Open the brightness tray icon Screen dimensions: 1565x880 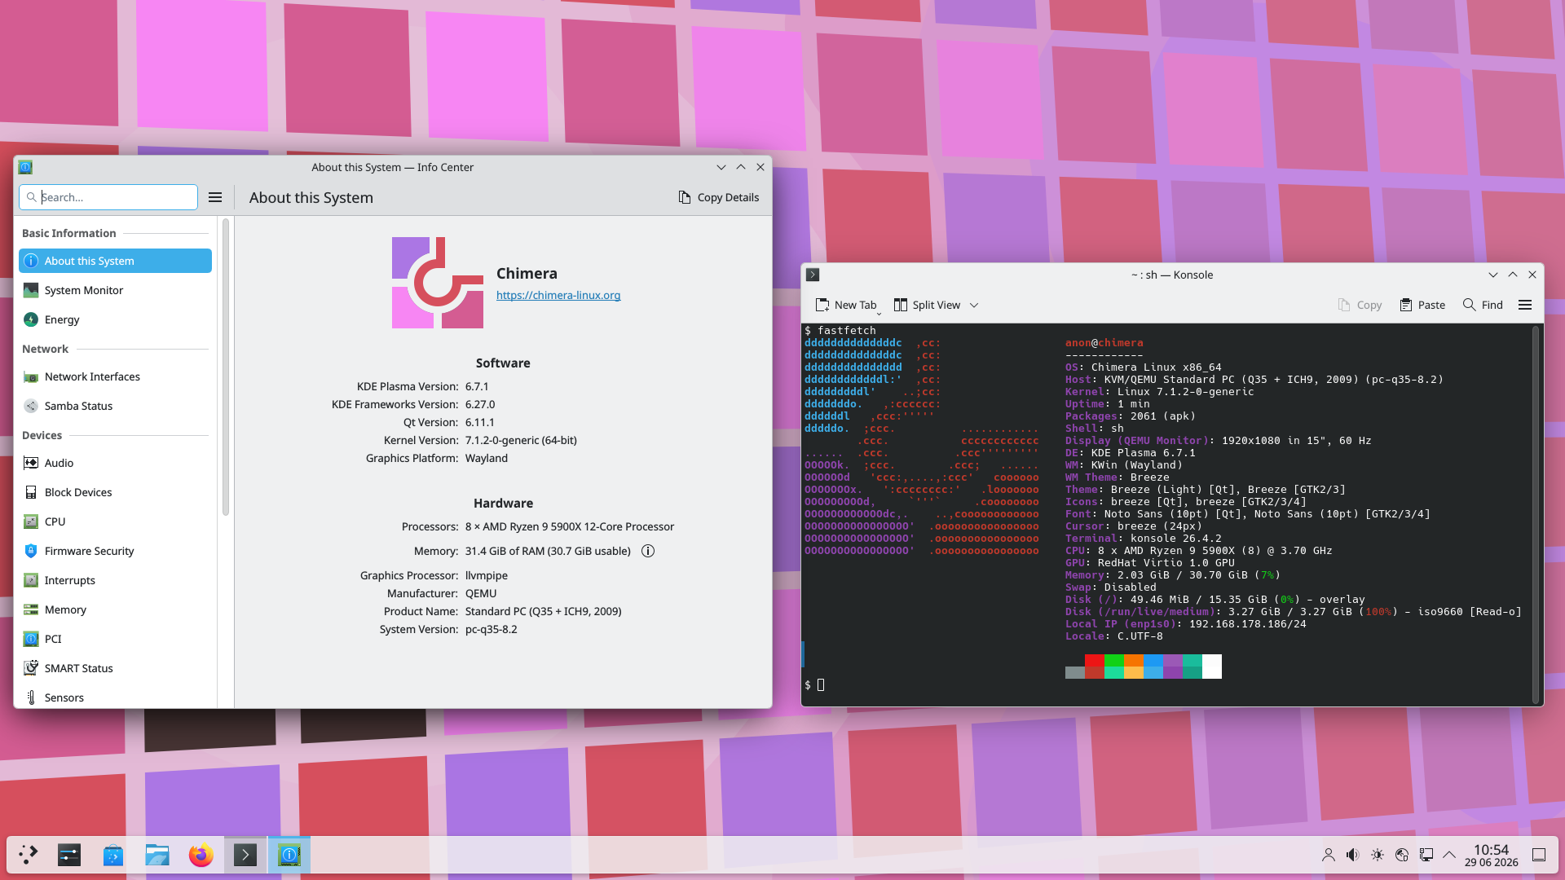[x=1378, y=855]
